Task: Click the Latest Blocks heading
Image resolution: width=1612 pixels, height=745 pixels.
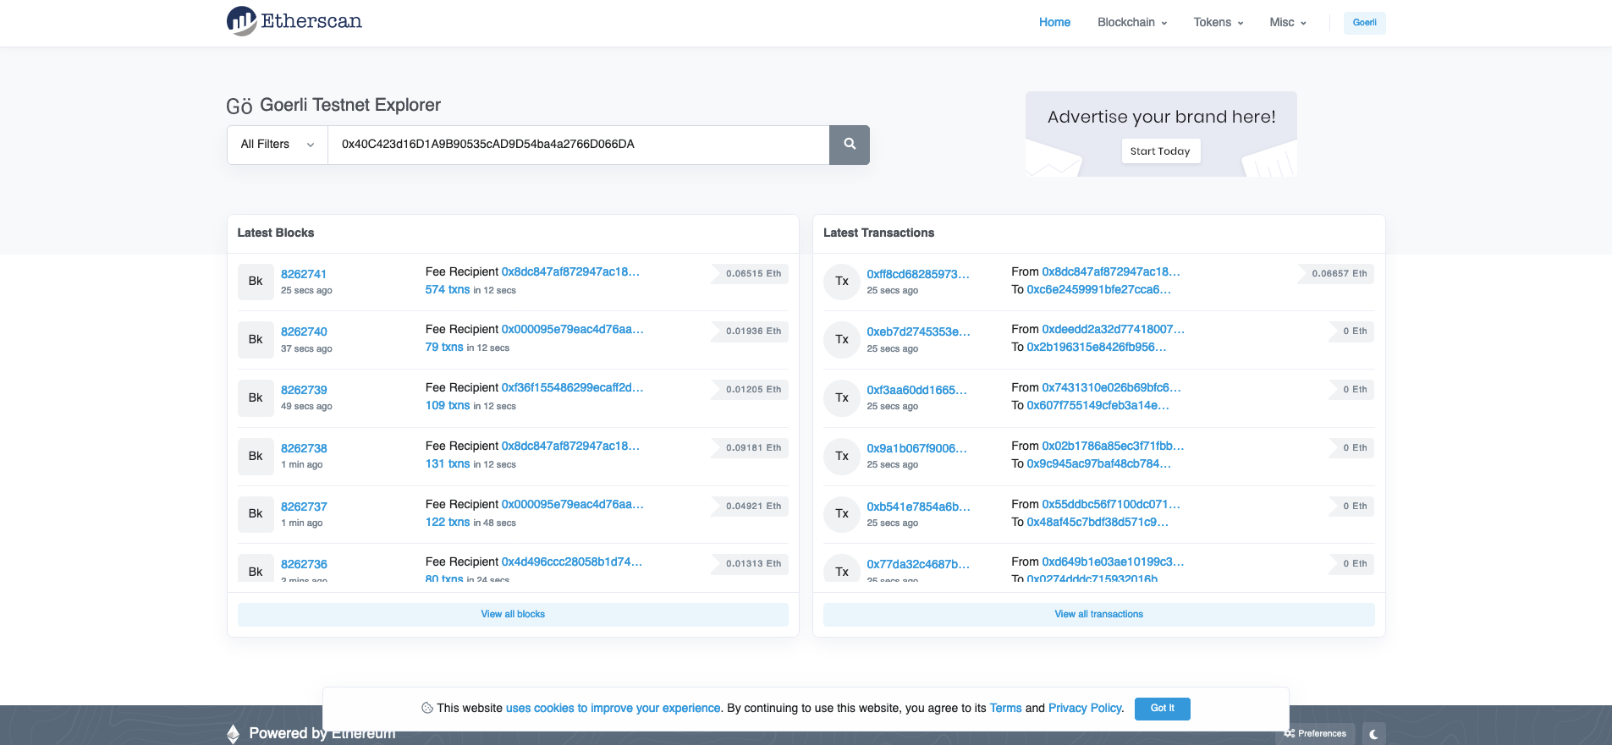Action: [x=276, y=233]
